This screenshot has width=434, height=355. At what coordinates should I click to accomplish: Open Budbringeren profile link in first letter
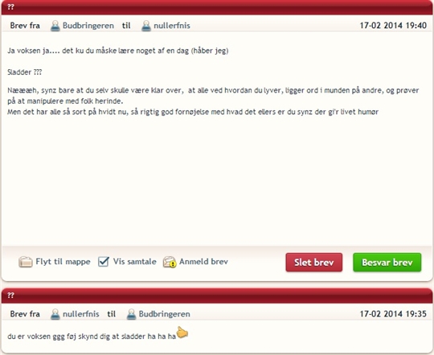88,26
